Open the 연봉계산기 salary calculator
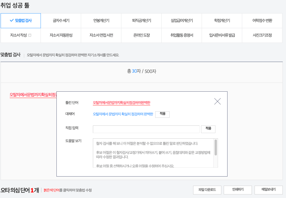 [101, 21]
